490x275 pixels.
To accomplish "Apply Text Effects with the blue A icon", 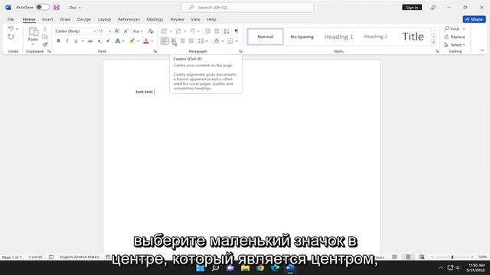I will pyautogui.click(x=117, y=40).
